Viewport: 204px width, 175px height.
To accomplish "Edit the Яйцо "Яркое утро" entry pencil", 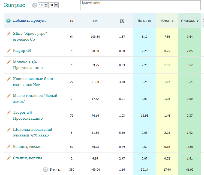I will tap(8, 34).
